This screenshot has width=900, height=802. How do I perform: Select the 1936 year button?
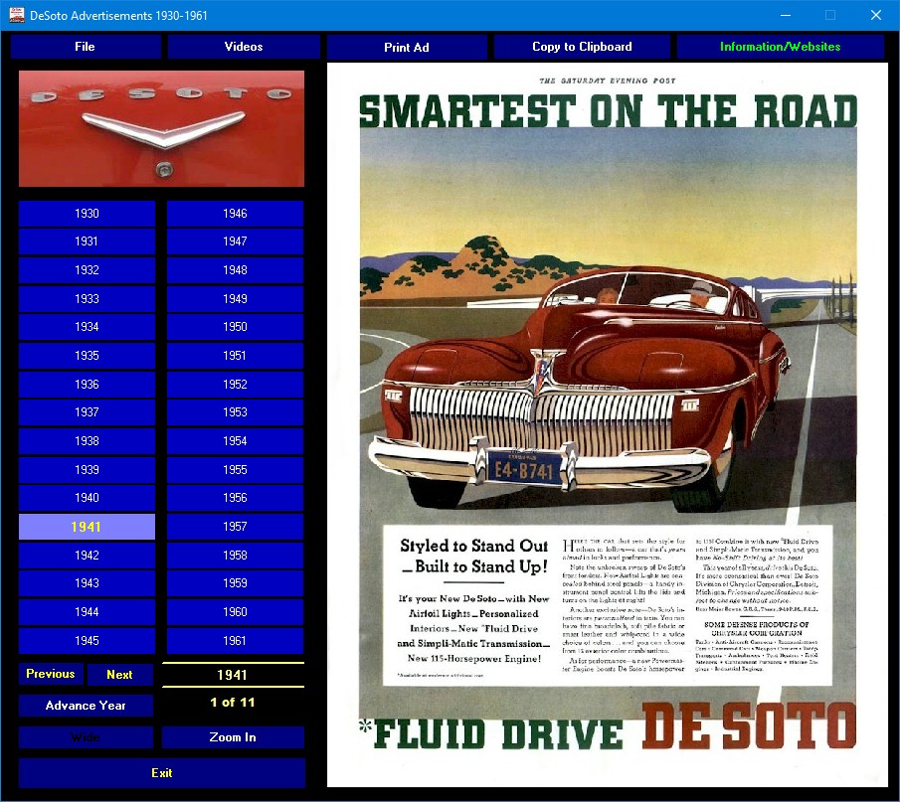[87, 385]
